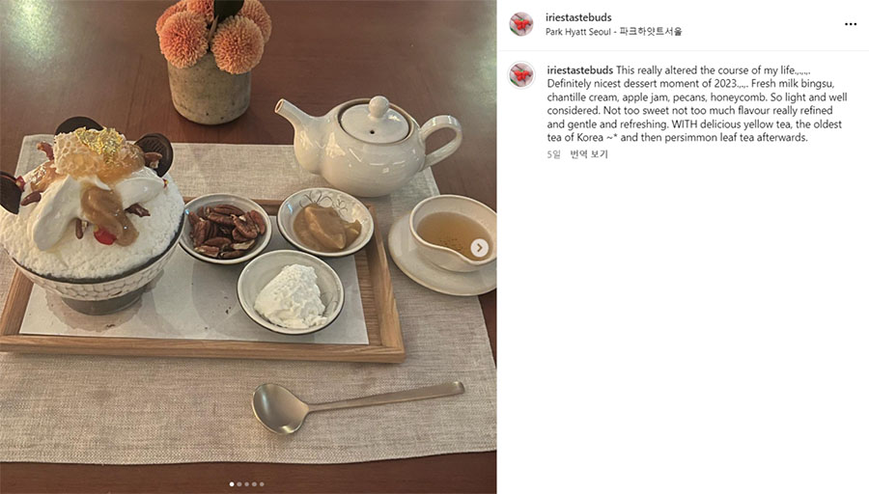Viewport: 869px width, 494px height.
Task: Open the profile avatar in the post header
Action: point(521,24)
